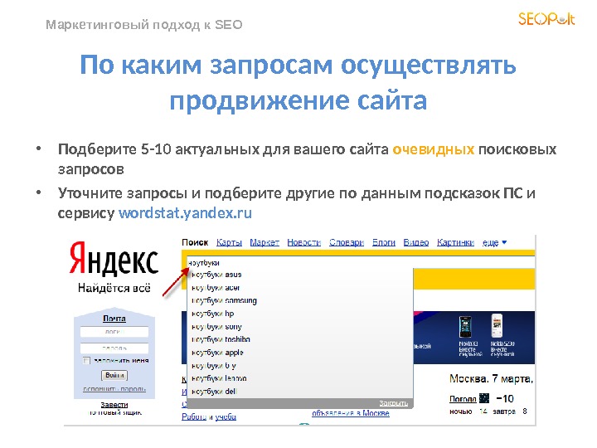
Task: Open the вспомнить пароль link
Action: click(x=114, y=389)
